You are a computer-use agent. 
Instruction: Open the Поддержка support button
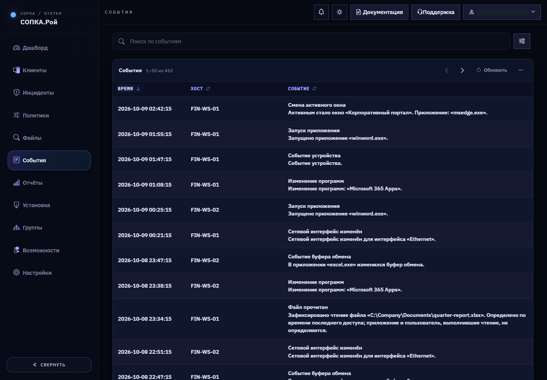pos(436,12)
